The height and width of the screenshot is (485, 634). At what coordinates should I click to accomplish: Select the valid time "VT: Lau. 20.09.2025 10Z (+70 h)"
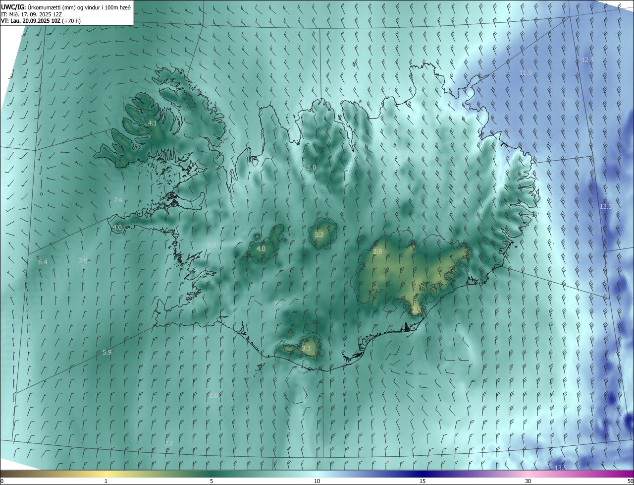click(41, 21)
